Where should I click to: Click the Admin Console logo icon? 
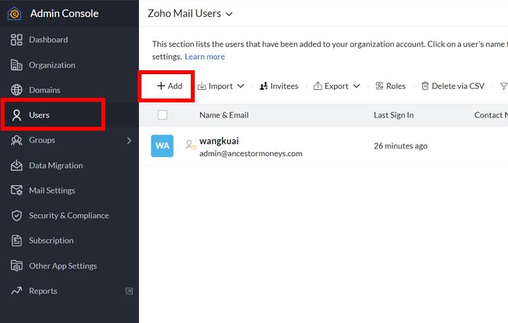[14, 14]
